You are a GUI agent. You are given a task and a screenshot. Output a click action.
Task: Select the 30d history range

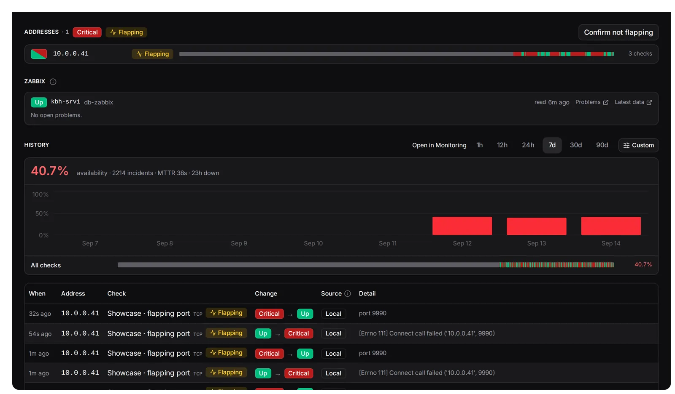[576, 145]
